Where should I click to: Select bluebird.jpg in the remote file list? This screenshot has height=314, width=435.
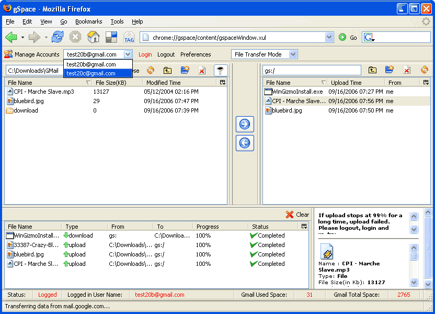[x=347, y=110]
